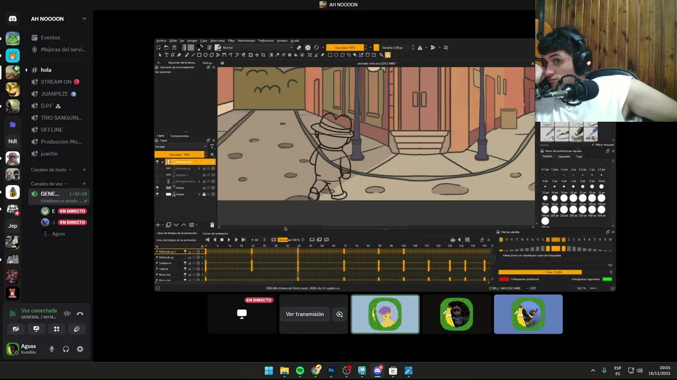Deafen with the headphones icon
Viewport: 677px width, 380px height.
coord(66,349)
